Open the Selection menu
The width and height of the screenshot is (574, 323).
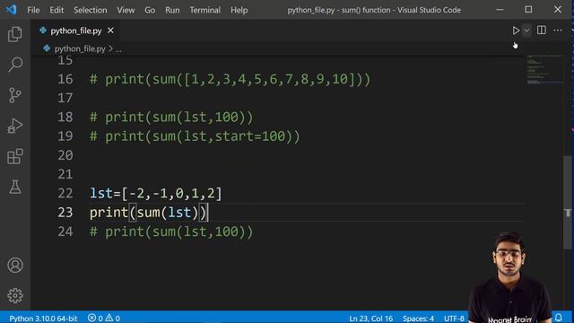tap(90, 10)
